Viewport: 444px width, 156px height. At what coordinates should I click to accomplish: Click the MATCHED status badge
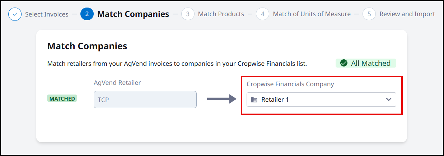coord(62,98)
